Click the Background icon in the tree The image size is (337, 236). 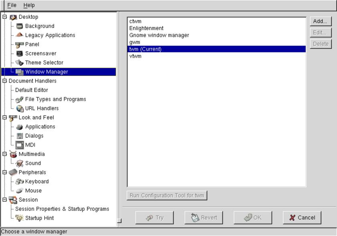[20, 26]
